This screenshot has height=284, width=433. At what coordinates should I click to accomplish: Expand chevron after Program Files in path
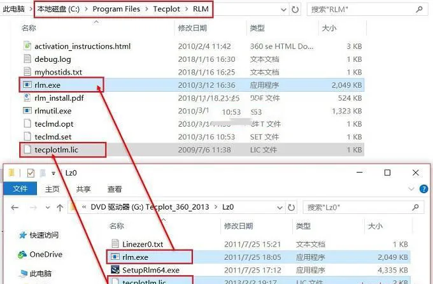click(146, 9)
